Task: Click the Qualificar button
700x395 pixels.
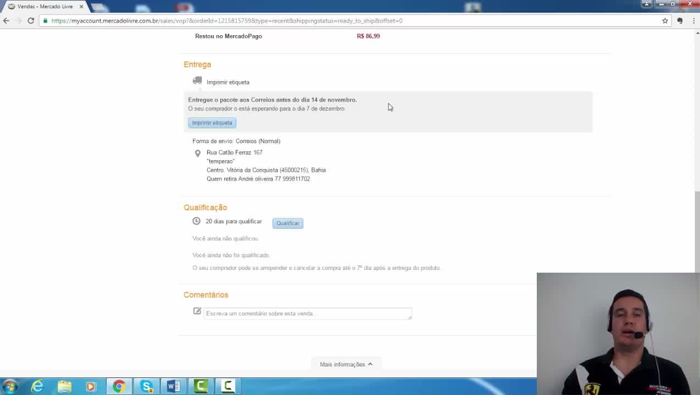Action: pyautogui.click(x=288, y=223)
